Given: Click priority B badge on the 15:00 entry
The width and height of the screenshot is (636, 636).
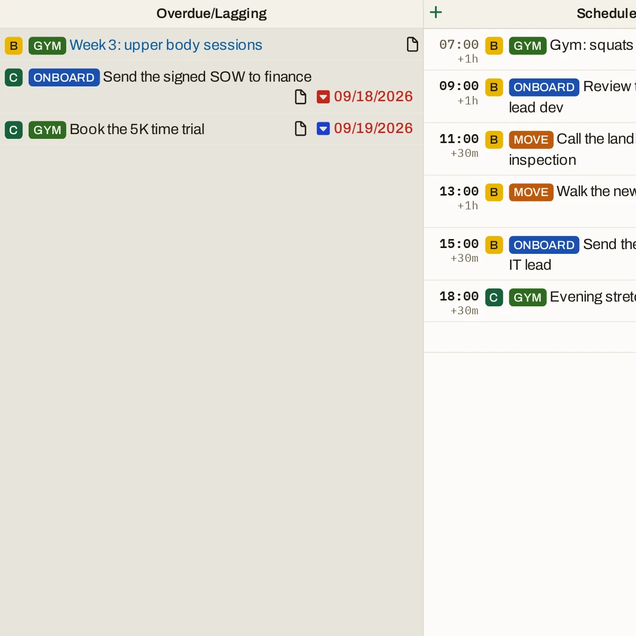Looking at the screenshot, I should point(494,245).
